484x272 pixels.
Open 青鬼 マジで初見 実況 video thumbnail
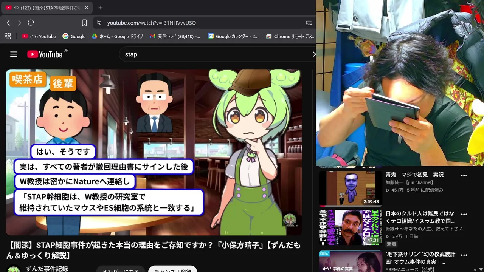(350, 189)
